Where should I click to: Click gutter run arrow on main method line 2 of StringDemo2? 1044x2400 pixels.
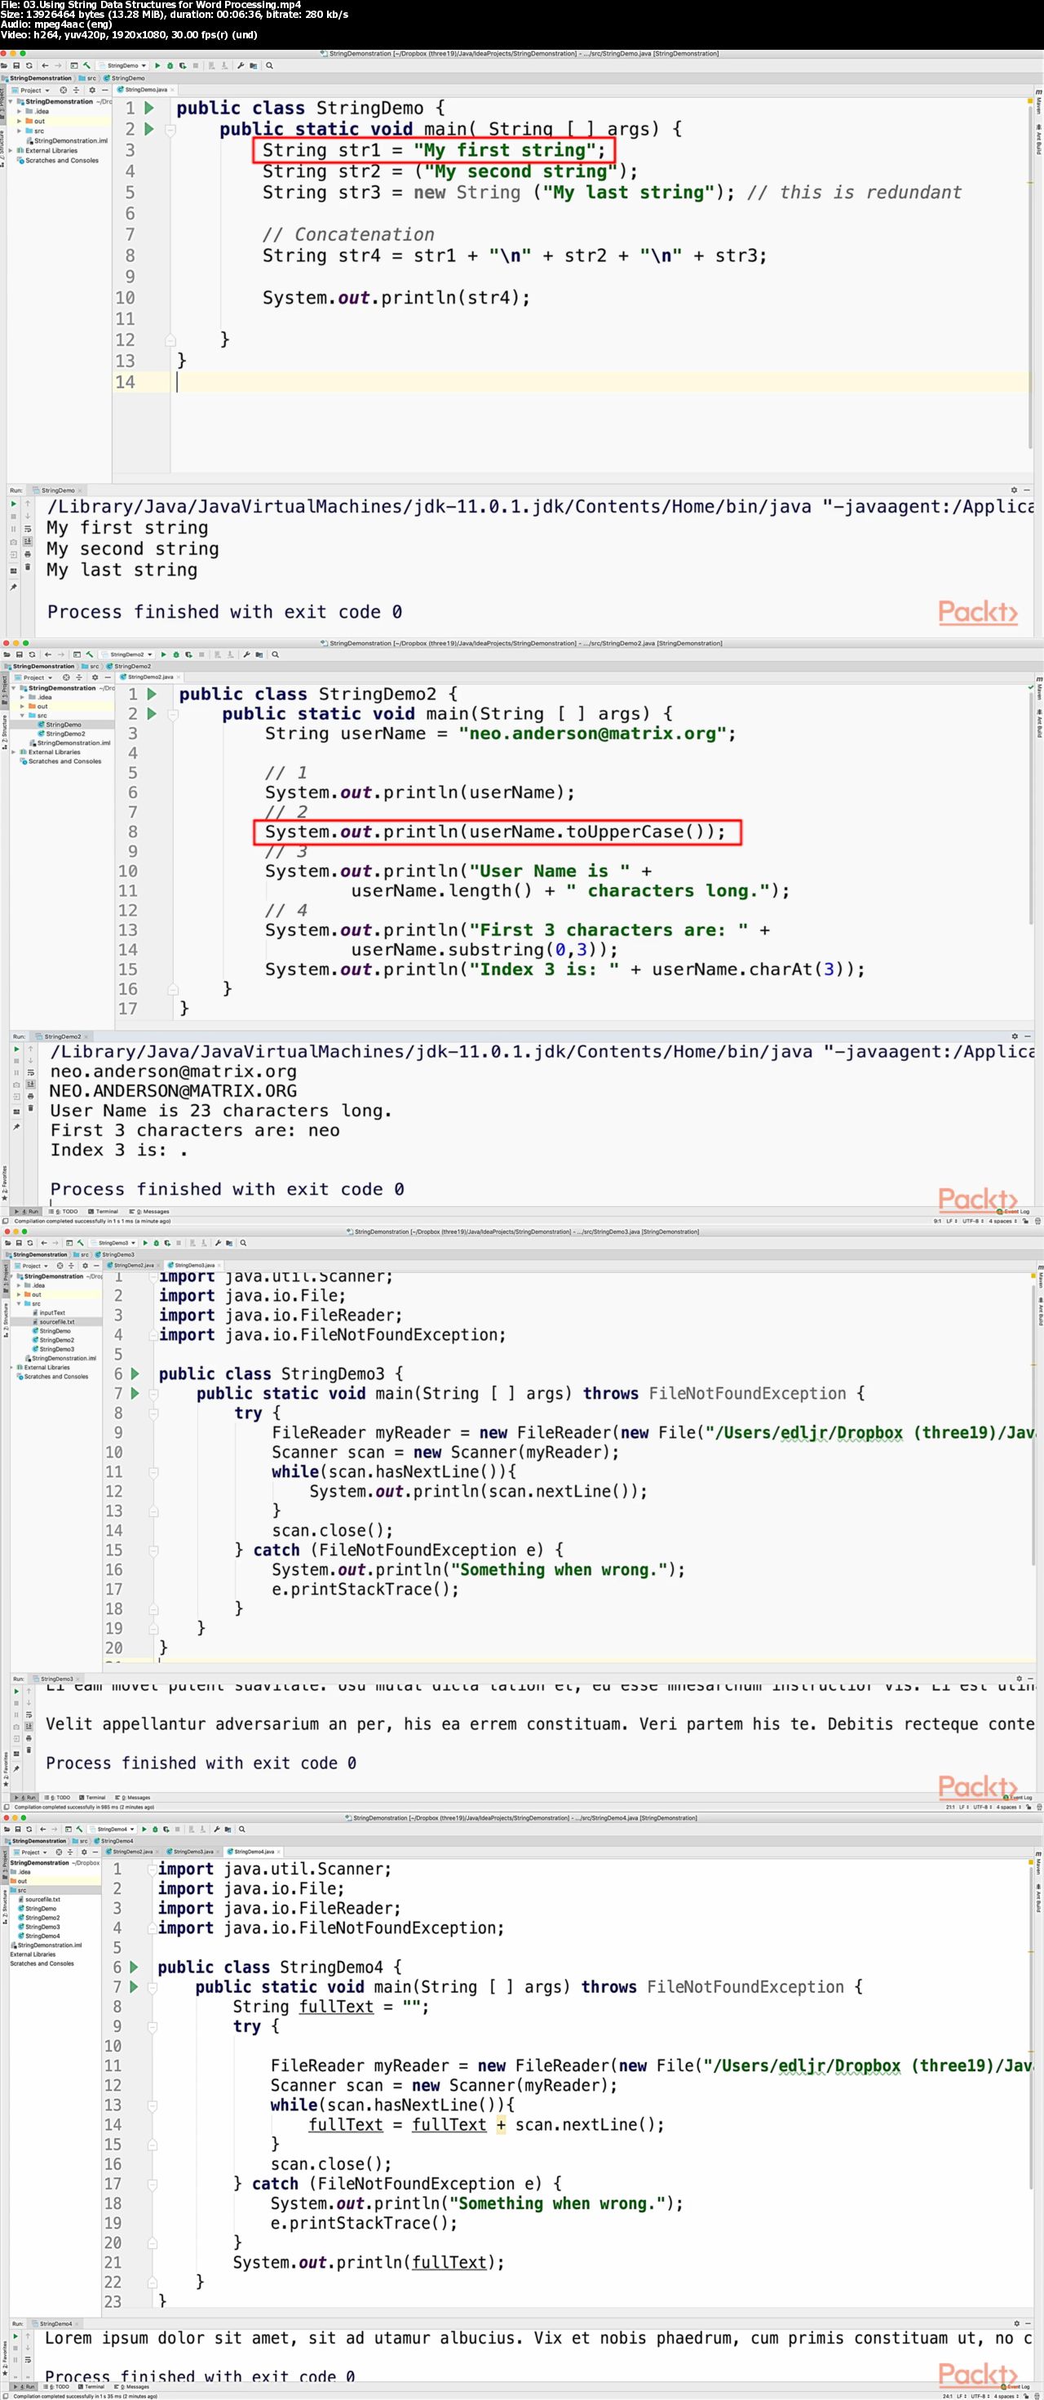pos(151,714)
